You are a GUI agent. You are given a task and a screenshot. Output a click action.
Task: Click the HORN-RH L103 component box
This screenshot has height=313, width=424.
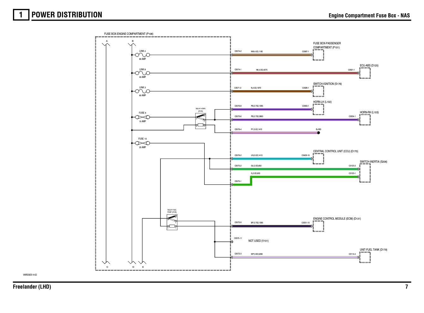(365, 120)
